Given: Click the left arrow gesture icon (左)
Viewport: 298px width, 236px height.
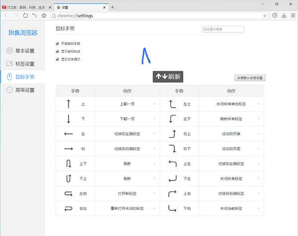Looking at the screenshot, I should click(69, 134).
